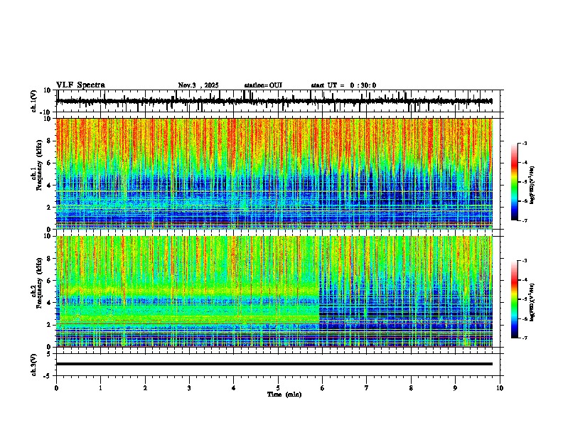Click time axis tick label 10
The width and height of the screenshot is (563, 435).
pyautogui.click(x=500, y=388)
